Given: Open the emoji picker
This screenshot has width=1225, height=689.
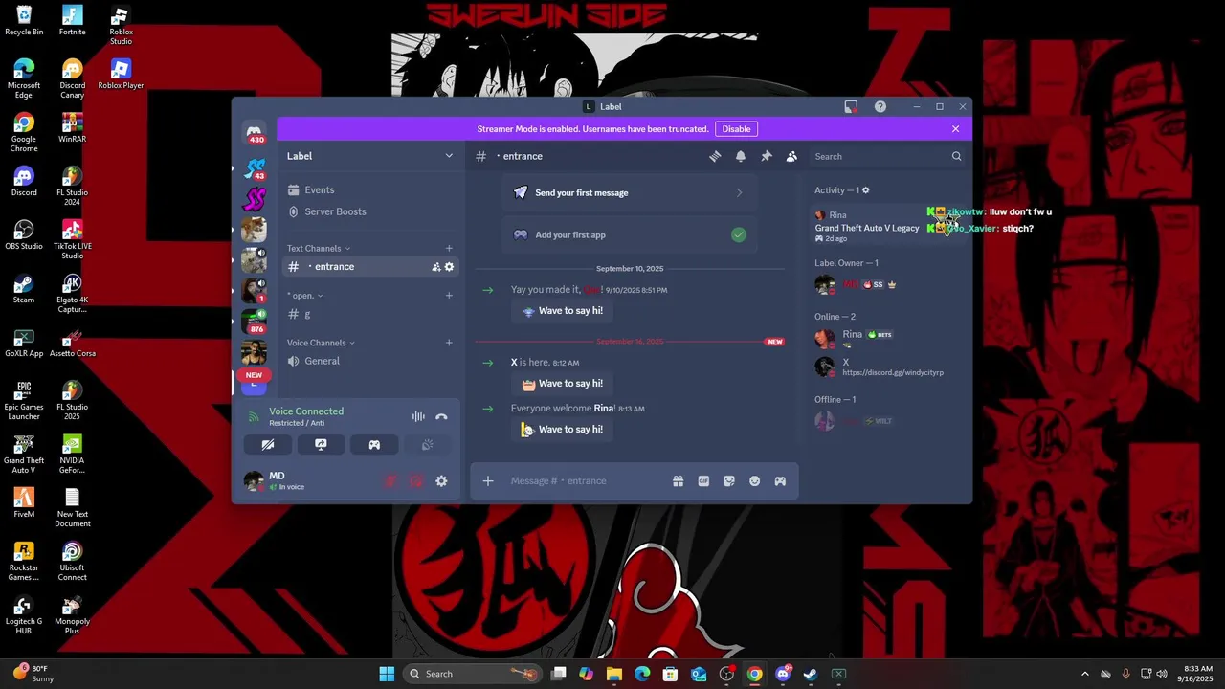Looking at the screenshot, I should click(754, 481).
